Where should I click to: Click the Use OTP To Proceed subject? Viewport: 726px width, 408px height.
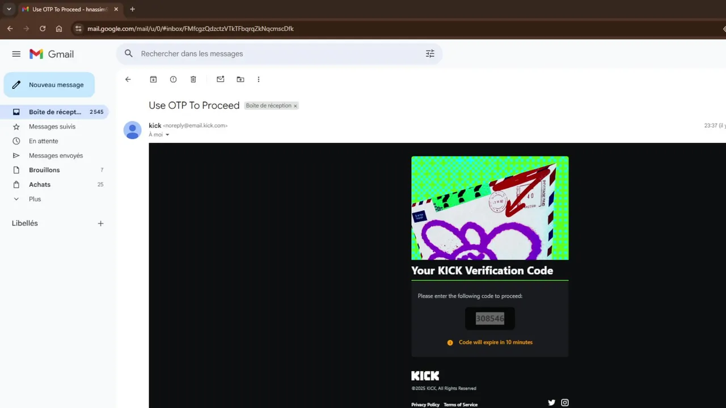194,105
